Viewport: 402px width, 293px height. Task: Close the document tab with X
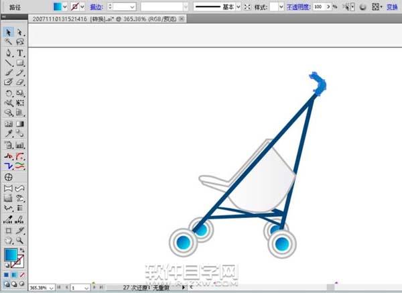point(182,19)
